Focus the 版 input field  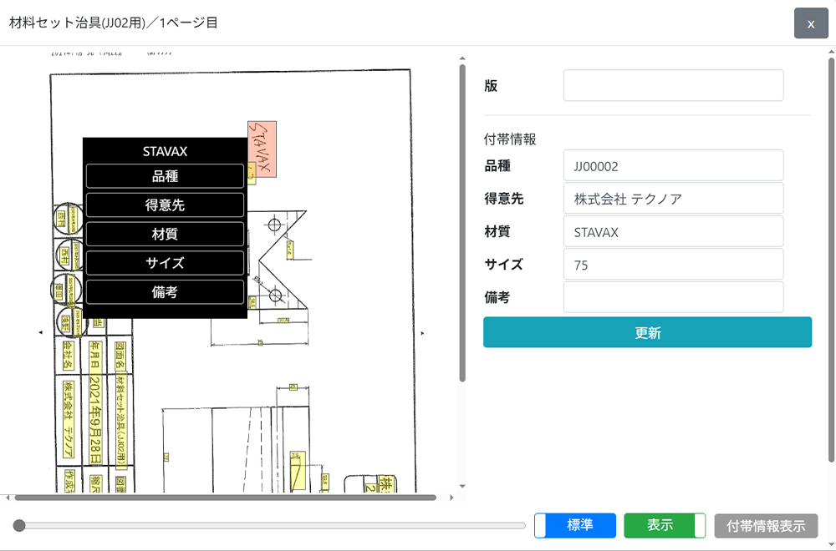[x=673, y=85]
